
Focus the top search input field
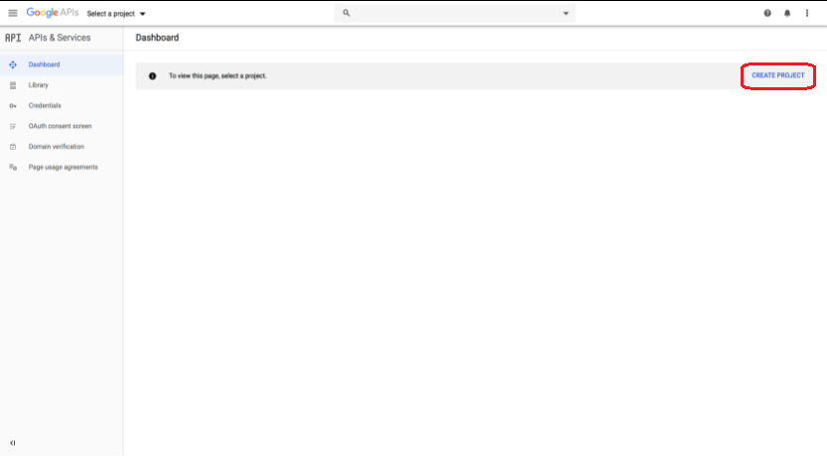pyautogui.click(x=452, y=13)
